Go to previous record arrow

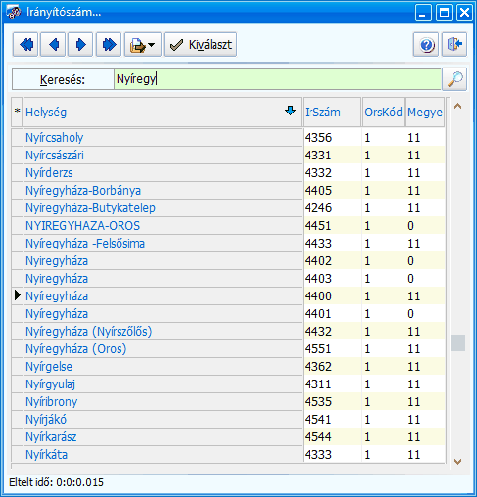pyautogui.click(x=53, y=44)
